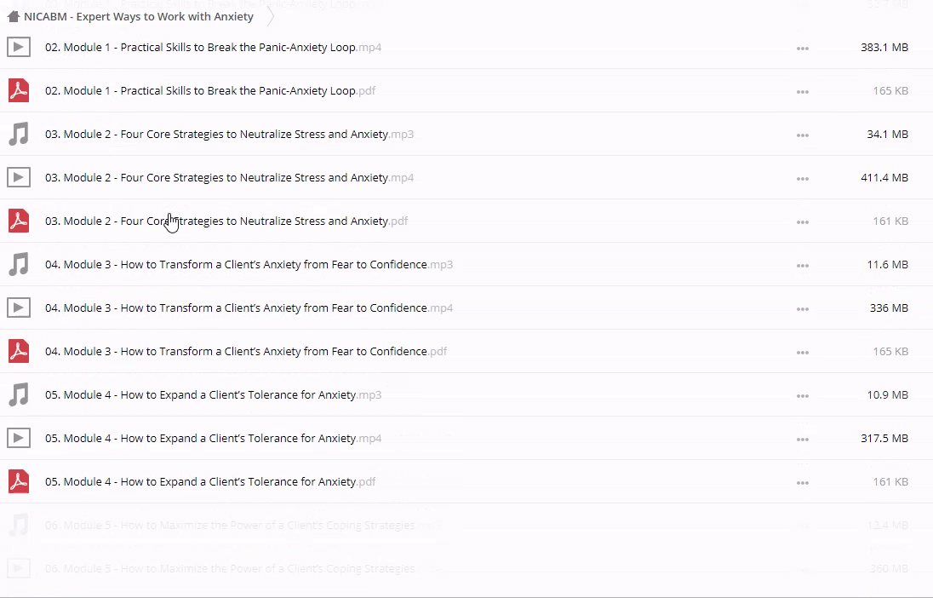Click the breadcrumb chevron arrow separator
933x598 pixels.
(271, 16)
